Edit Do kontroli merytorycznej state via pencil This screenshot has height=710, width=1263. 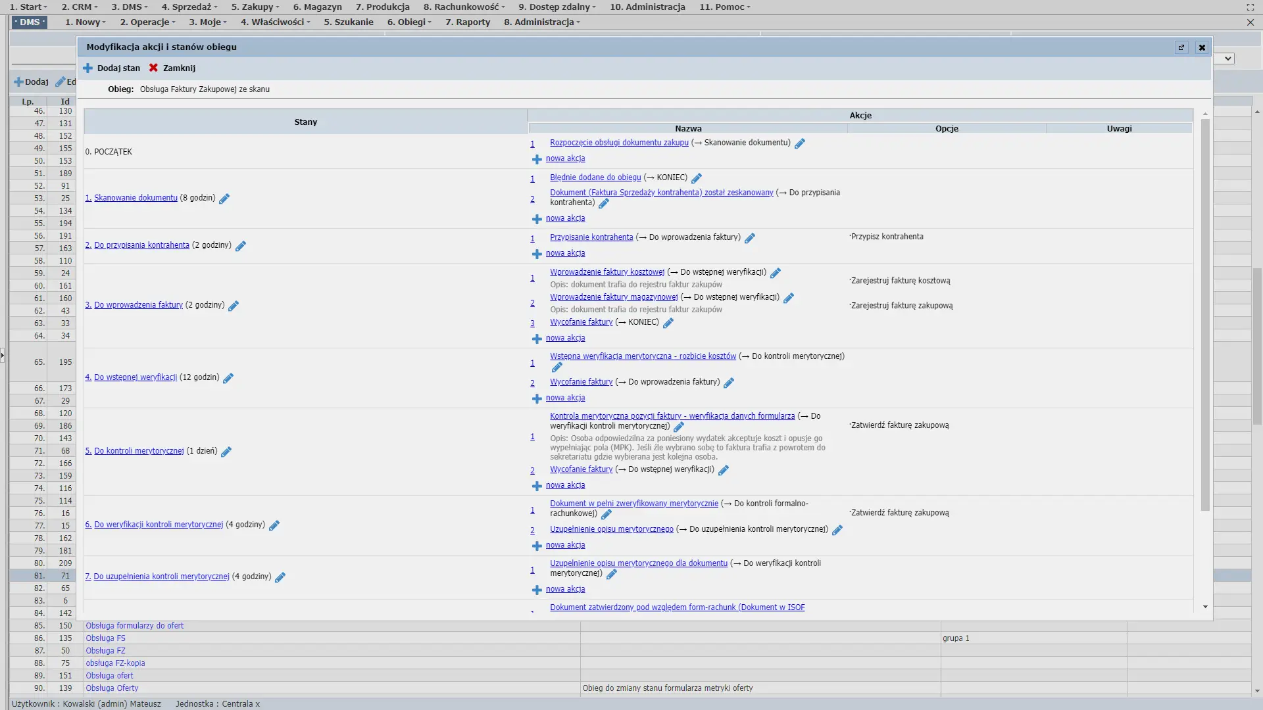pyautogui.click(x=226, y=452)
